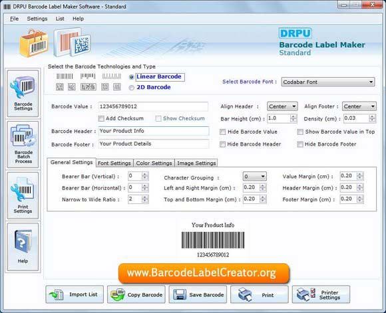Open Print Settings in the left sidebar
This screenshot has width=386, height=313.
23,195
